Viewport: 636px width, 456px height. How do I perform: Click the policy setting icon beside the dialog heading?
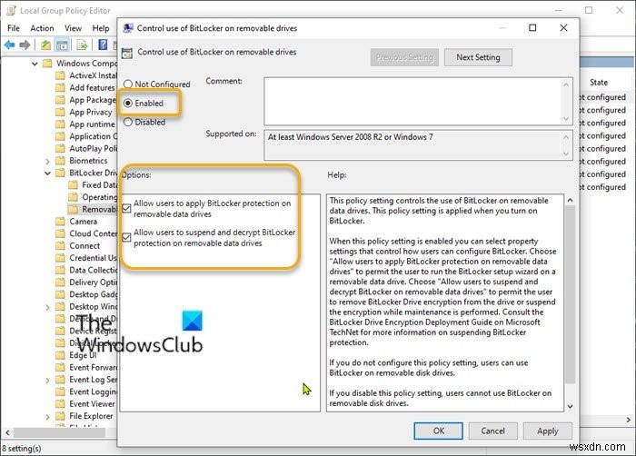(x=127, y=53)
